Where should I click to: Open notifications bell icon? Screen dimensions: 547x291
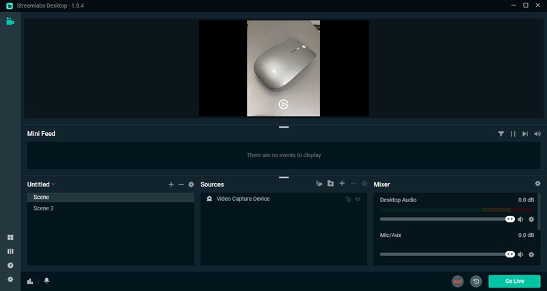(46, 281)
